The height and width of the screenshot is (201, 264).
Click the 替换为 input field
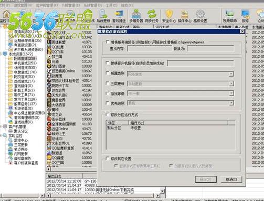(210, 49)
